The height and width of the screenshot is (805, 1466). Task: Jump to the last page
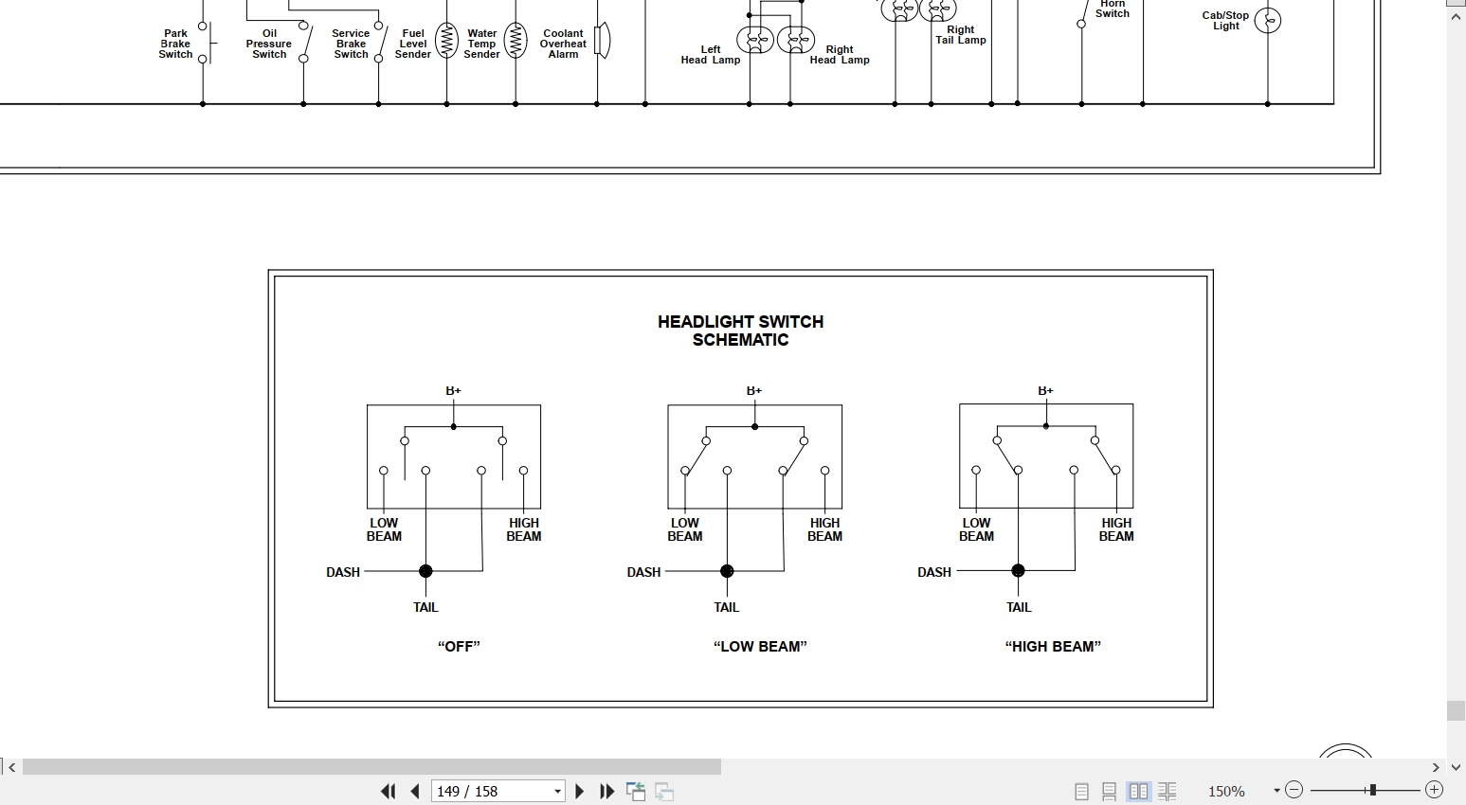tap(607, 791)
